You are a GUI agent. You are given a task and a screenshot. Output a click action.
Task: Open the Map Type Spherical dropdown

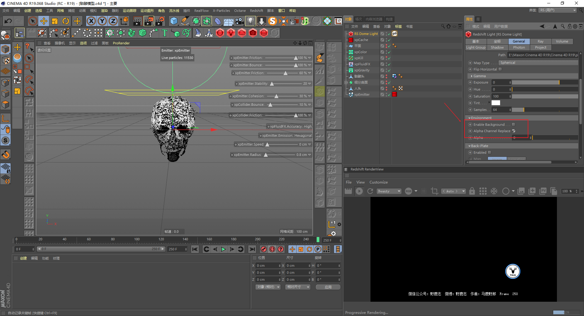(539, 63)
